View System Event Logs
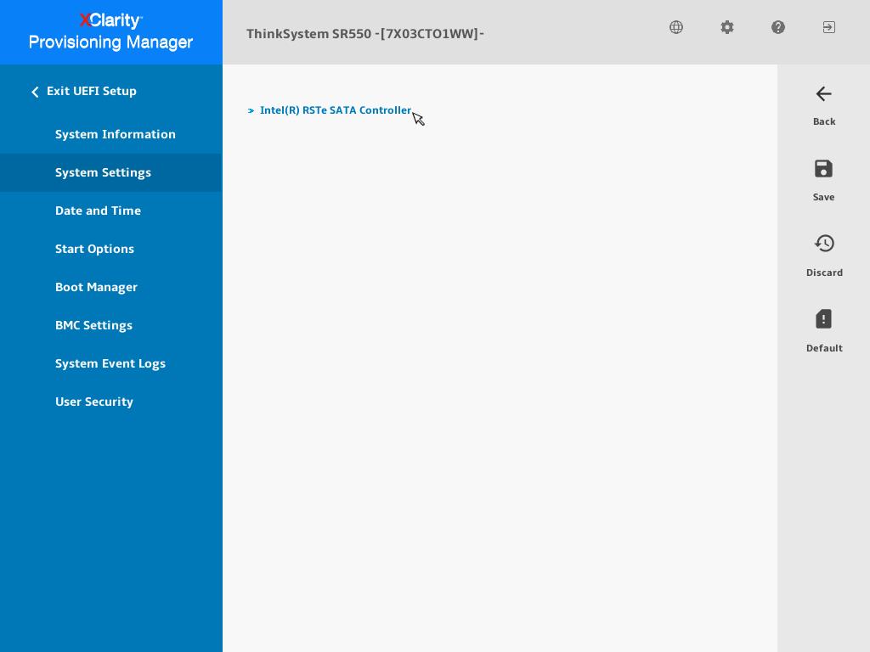The image size is (870, 652). (x=110, y=363)
